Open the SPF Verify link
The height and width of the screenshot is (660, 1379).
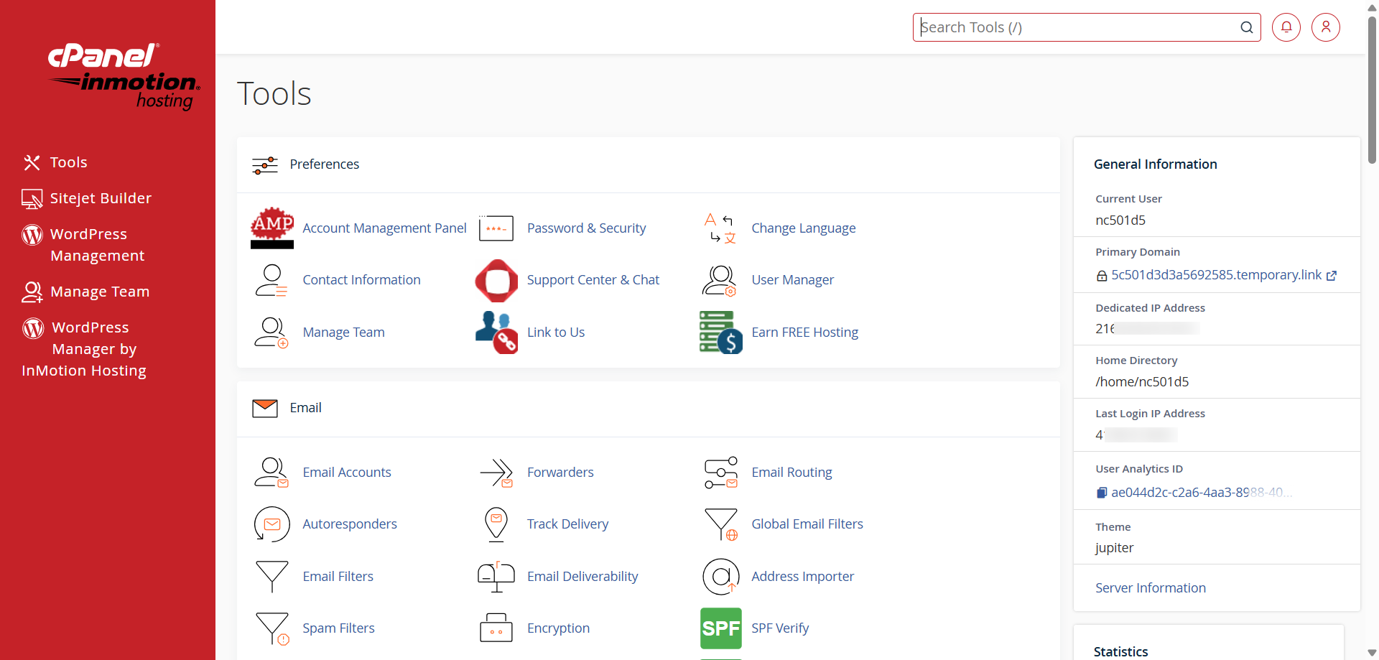tap(780, 628)
